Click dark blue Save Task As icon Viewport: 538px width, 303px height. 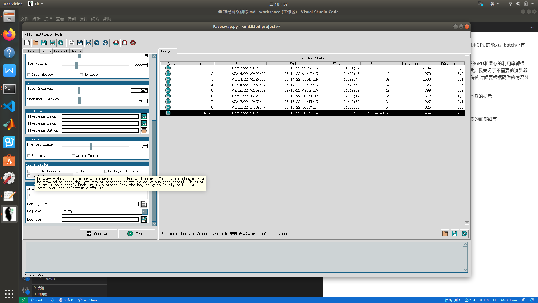(88, 43)
